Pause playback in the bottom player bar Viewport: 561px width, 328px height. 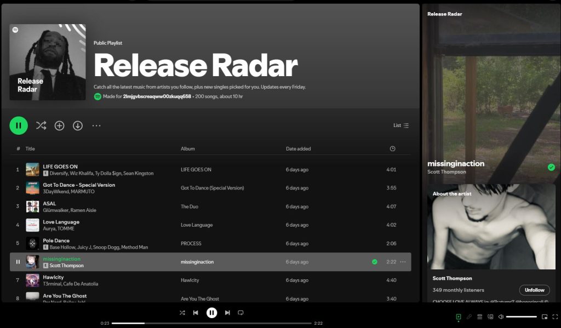tap(212, 313)
